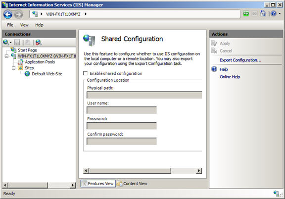
Task: Click the Help link in Actions pane
Action: pos(224,69)
